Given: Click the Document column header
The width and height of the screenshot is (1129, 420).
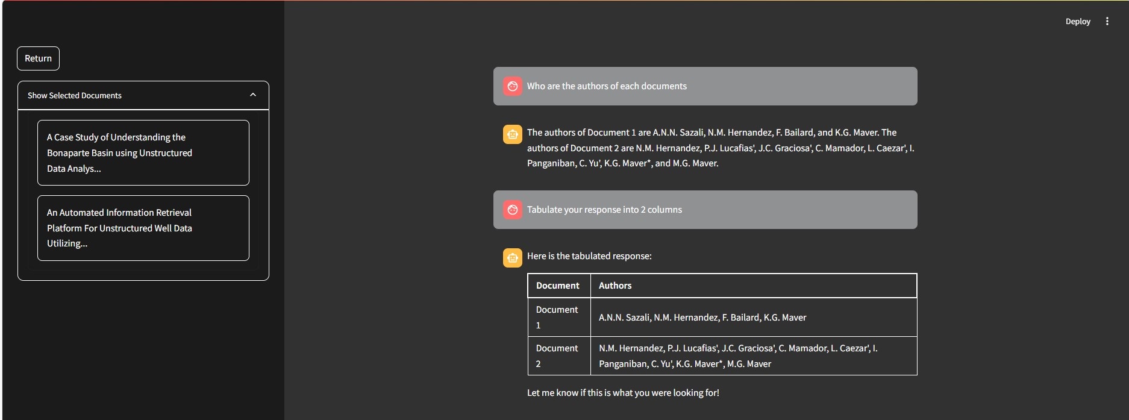Looking at the screenshot, I should 558,286.
